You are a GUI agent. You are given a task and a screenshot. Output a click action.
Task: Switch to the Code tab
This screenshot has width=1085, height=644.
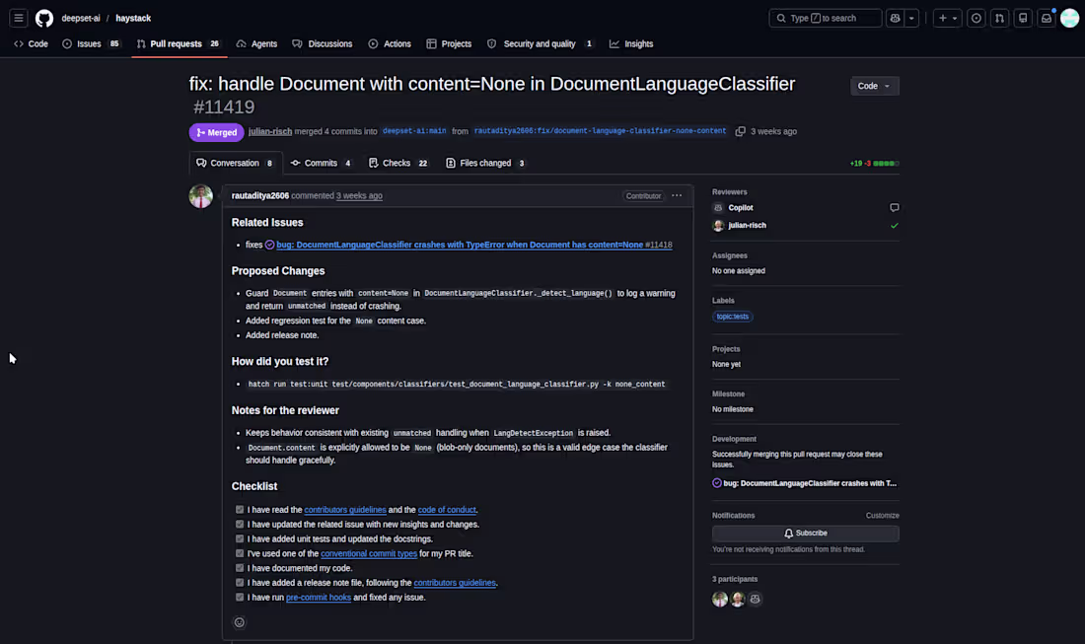pyautogui.click(x=32, y=43)
